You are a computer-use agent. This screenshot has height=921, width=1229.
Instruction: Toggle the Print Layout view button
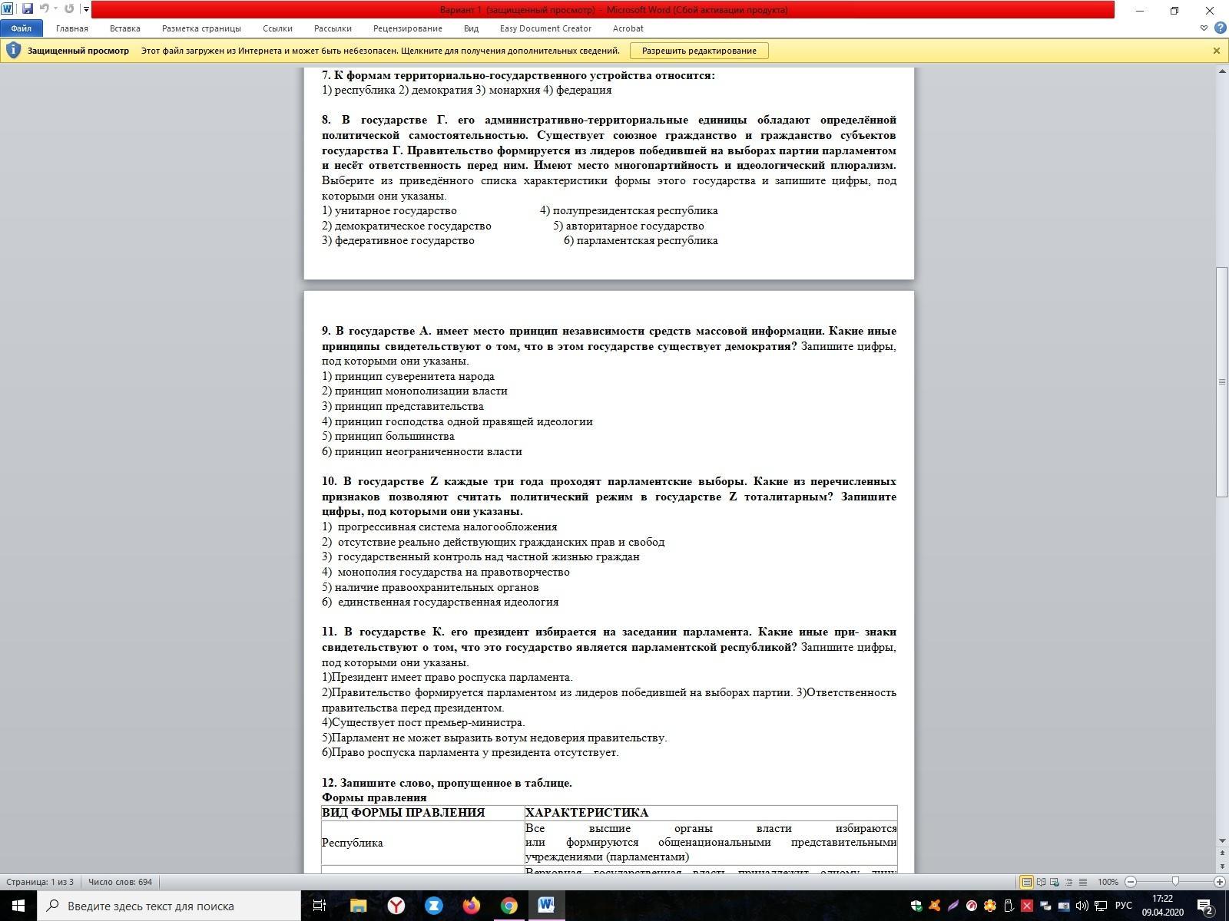tap(1026, 882)
